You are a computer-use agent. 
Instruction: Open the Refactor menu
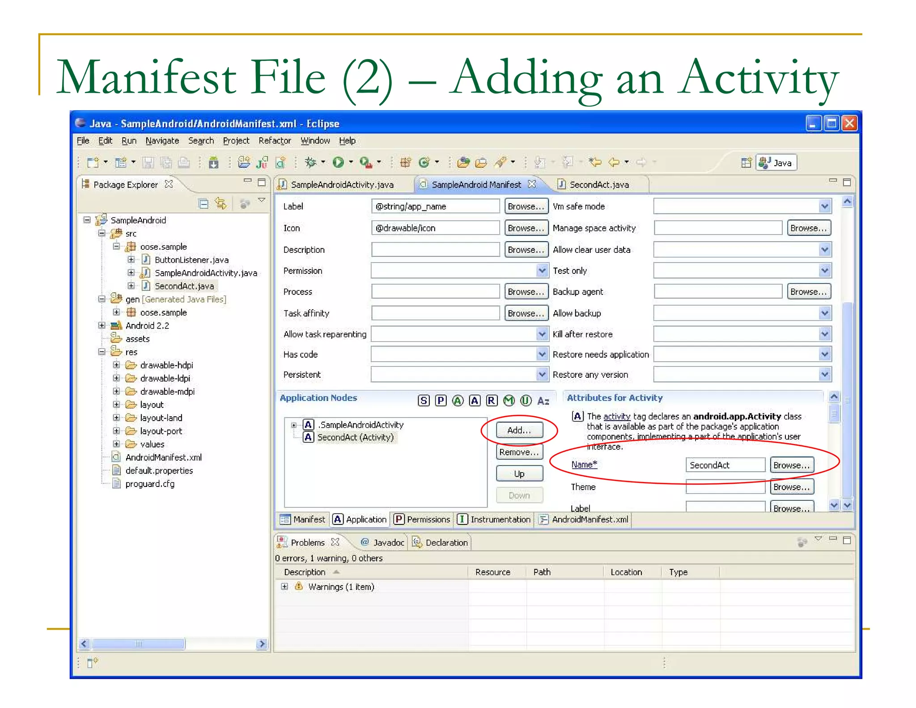[x=275, y=141]
